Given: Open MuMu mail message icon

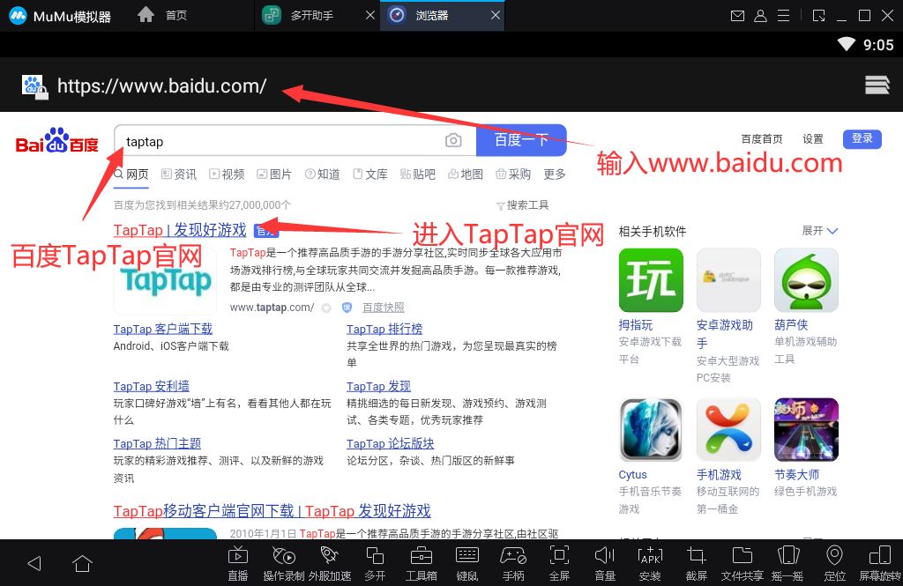Looking at the screenshot, I should pos(737,16).
